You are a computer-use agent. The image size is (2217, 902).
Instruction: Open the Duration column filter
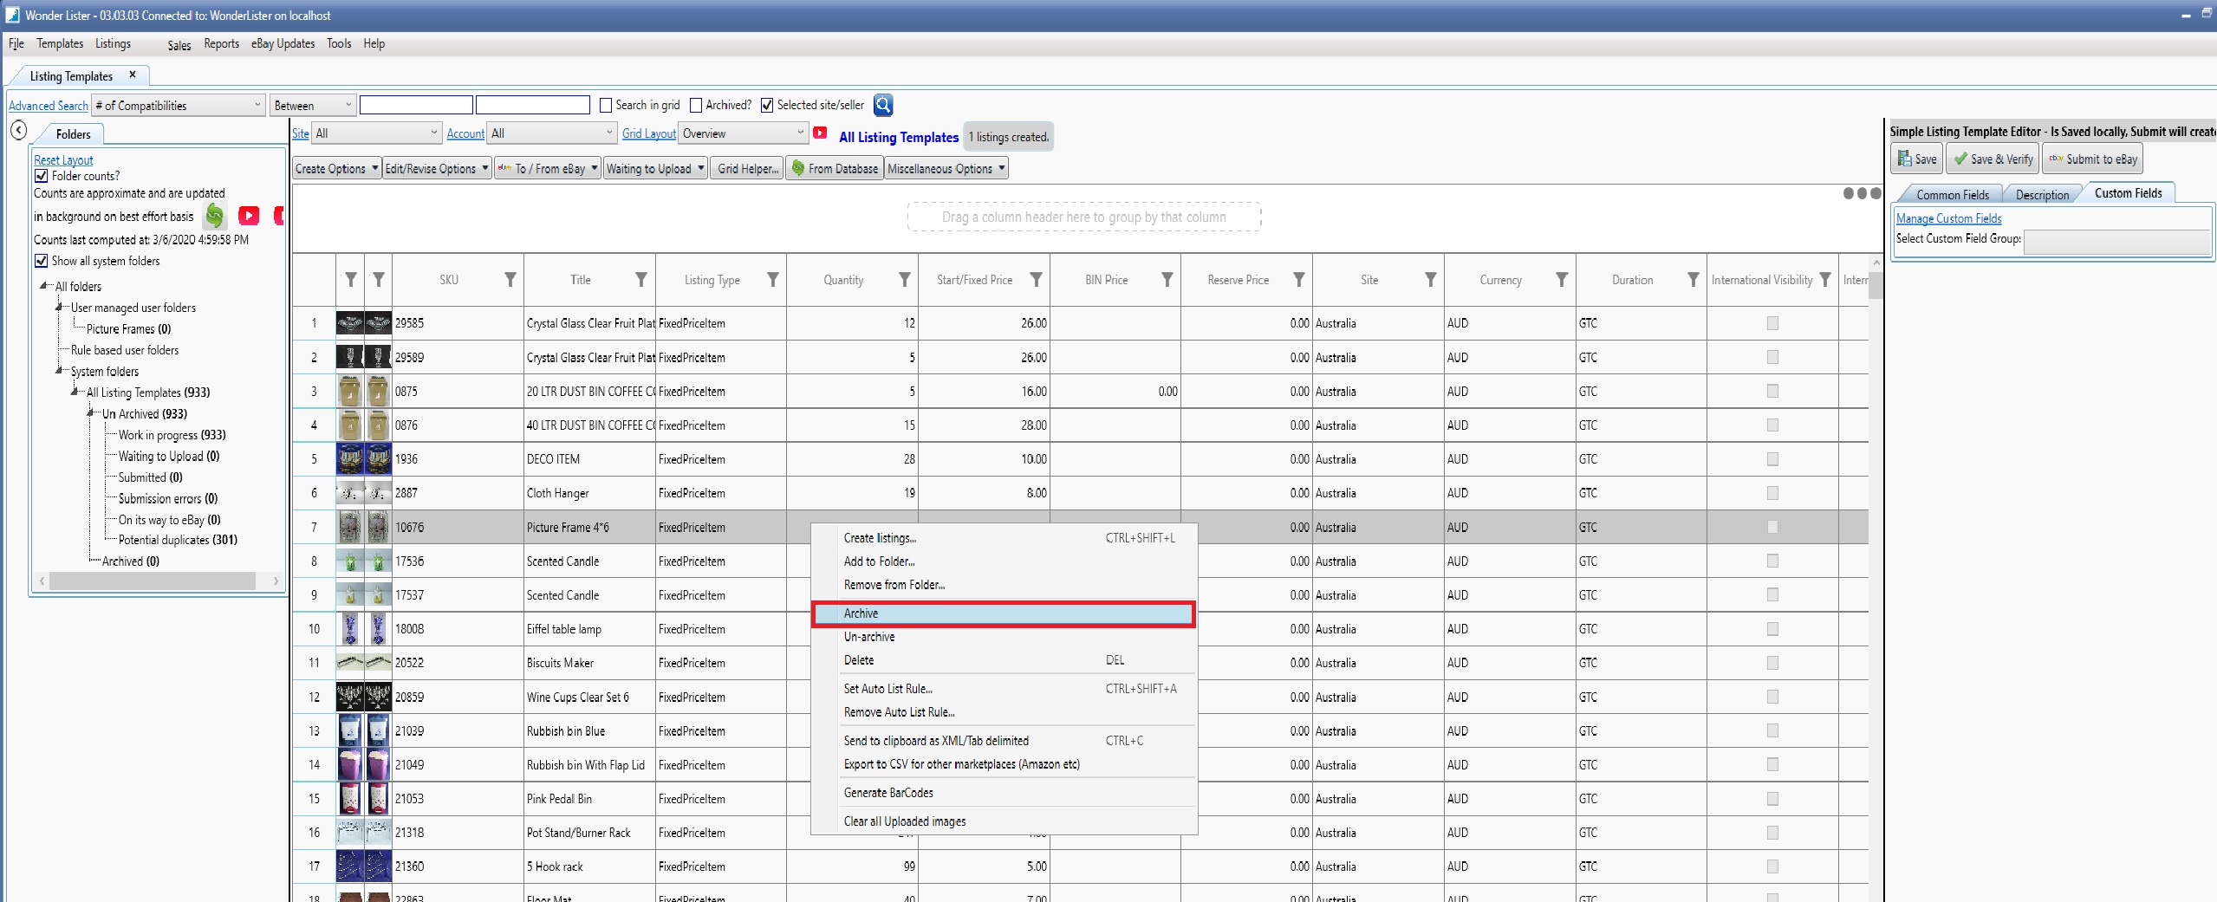pyautogui.click(x=1693, y=279)
